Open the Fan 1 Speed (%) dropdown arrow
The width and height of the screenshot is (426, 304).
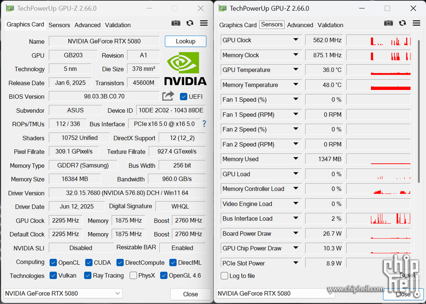(x=296, y=99)
